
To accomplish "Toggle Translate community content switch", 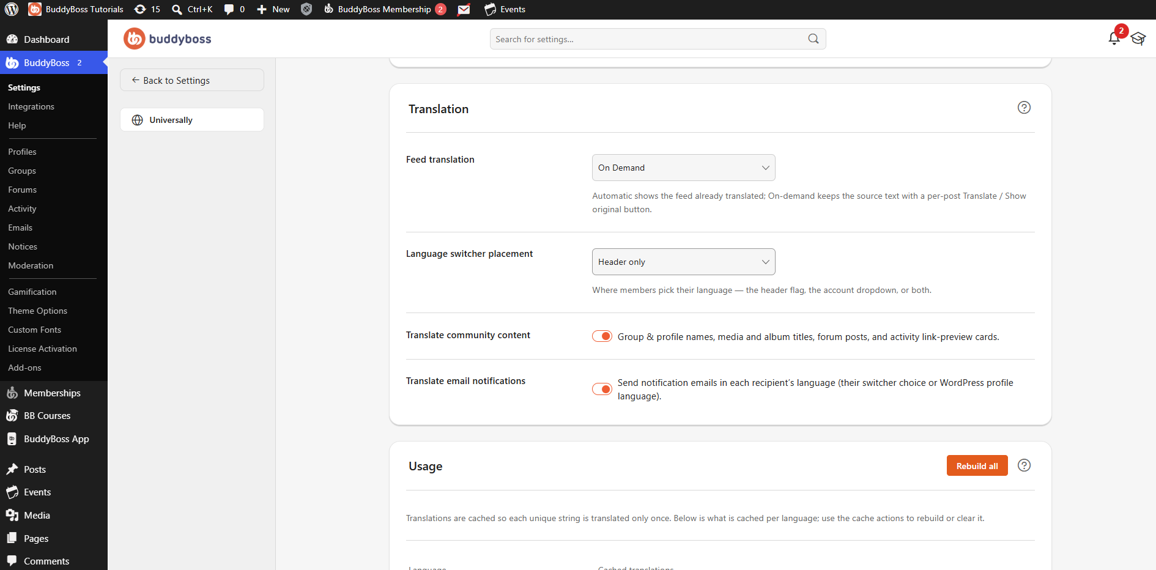I will coord(602,336).
